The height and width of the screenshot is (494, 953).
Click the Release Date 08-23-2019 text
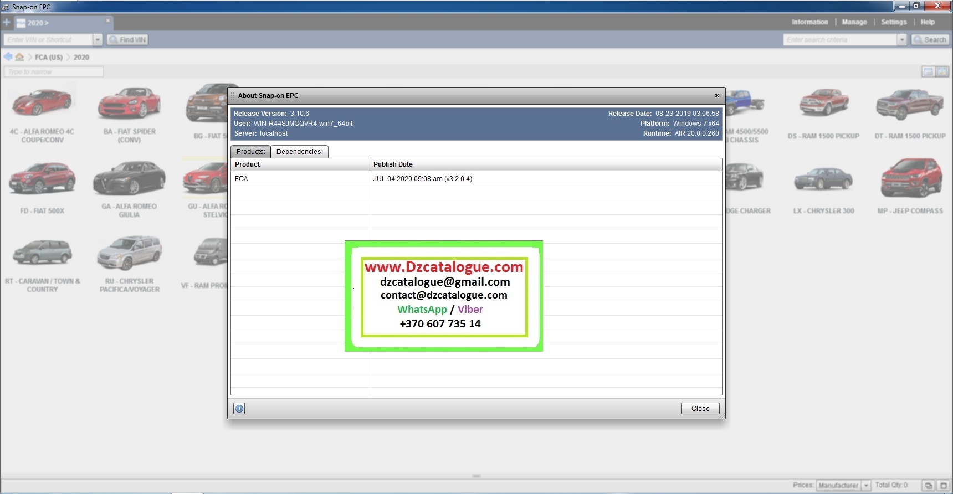tap(663, 114)
